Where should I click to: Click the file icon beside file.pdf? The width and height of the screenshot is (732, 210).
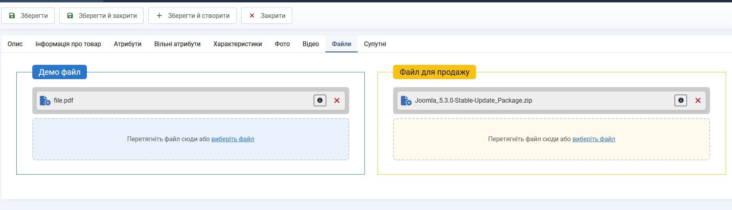click(45, 101)
